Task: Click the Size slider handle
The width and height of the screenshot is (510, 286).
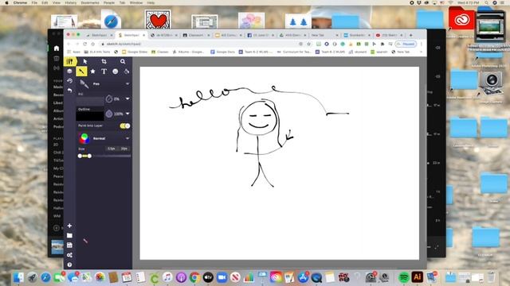Action: [89, 156]
